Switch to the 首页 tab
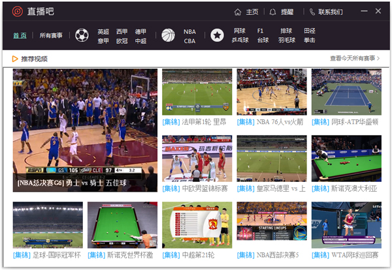Image resolution: width=392 pixels, height=270 pixels. coord(20,35)
